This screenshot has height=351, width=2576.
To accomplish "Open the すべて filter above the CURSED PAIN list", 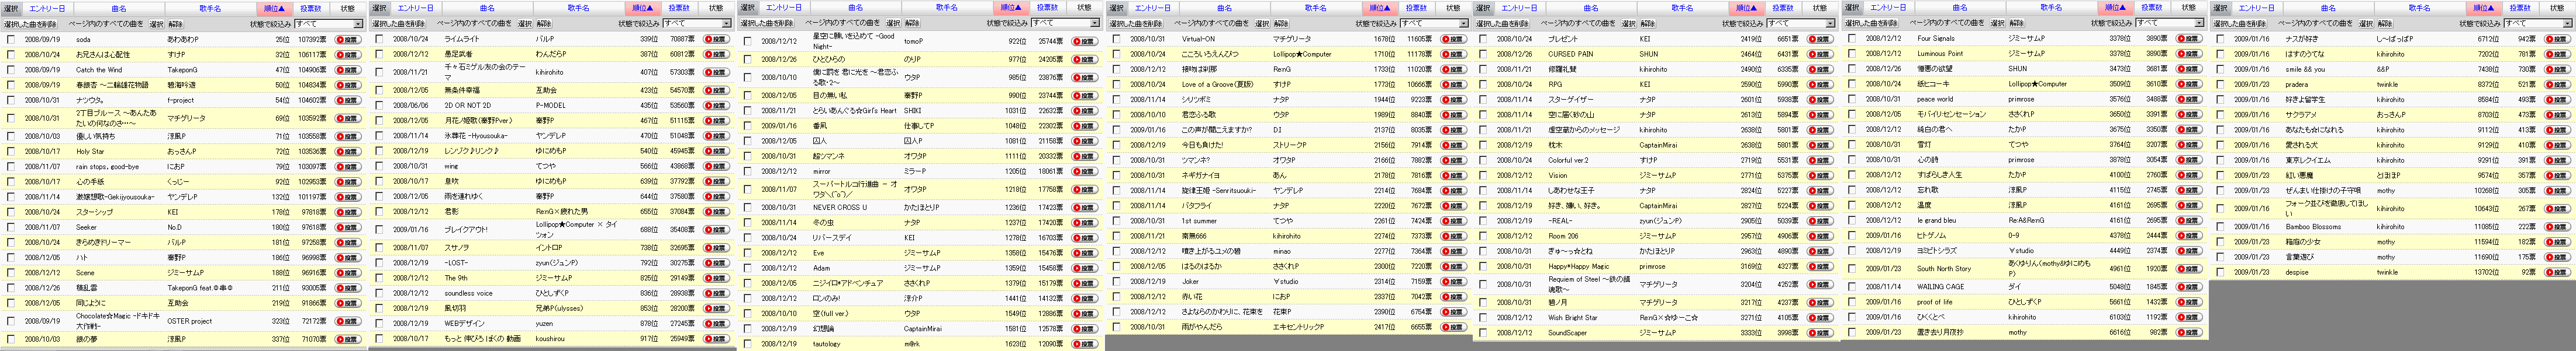I will 1801,23.
